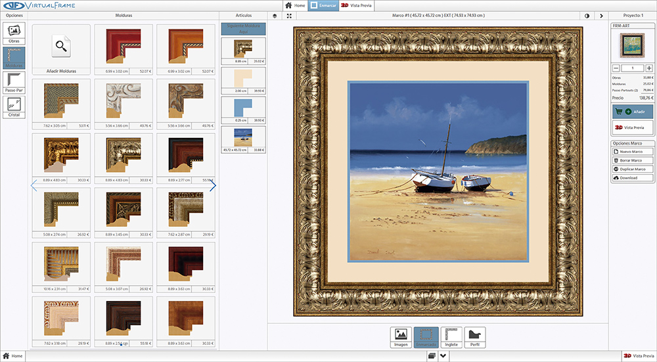Image resolution: width=657 pixels, height=362 pixels.
Task: Choose the pink 5.08 x 3.07 cm molding
Action: tap(124, 267)
